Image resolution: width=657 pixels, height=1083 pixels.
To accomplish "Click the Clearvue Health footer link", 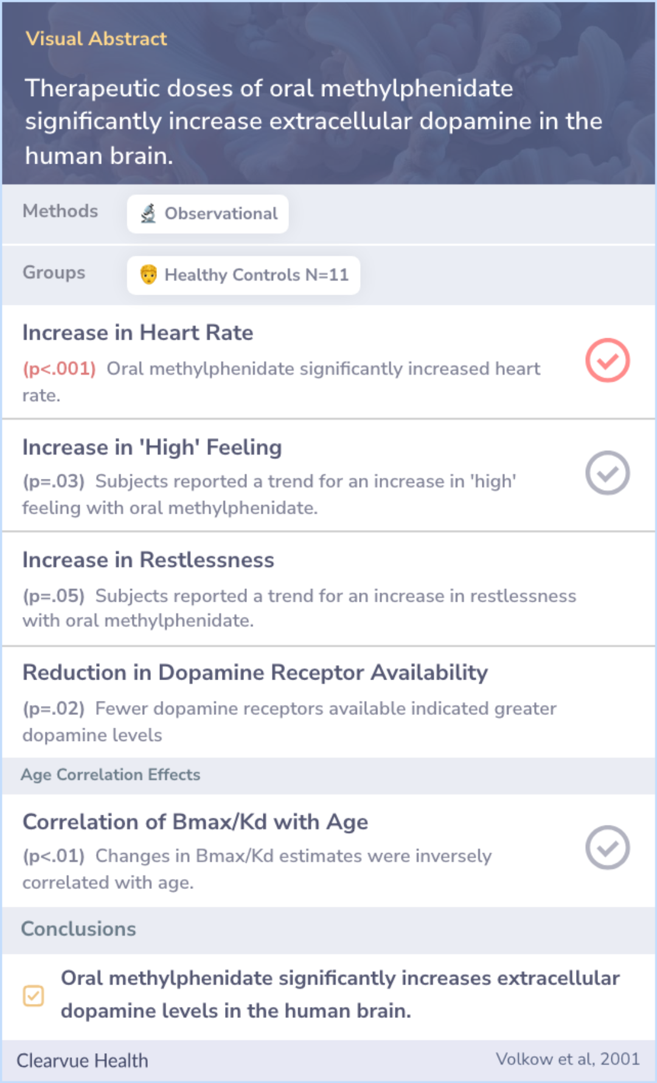I will [x=82, y=1060].
